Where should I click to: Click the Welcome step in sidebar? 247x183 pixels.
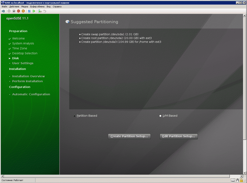18,39
